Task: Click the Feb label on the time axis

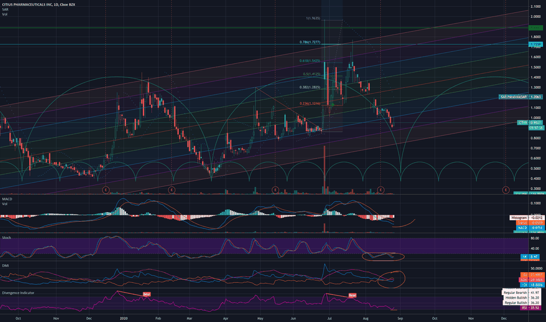Action: pos(158,318)
